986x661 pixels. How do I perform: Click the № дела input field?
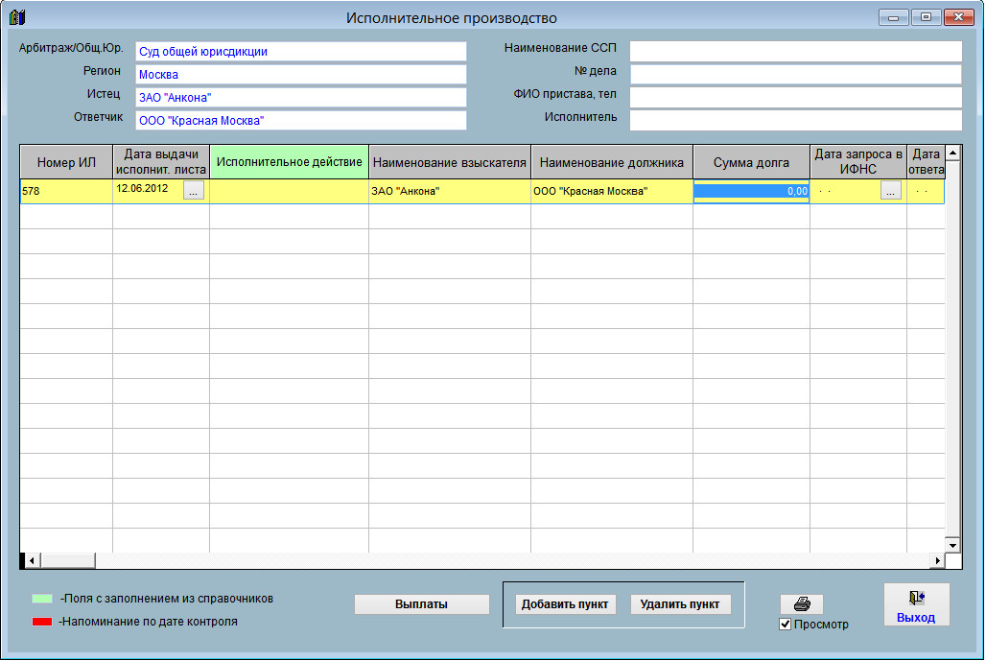click(x=795, y=75)
